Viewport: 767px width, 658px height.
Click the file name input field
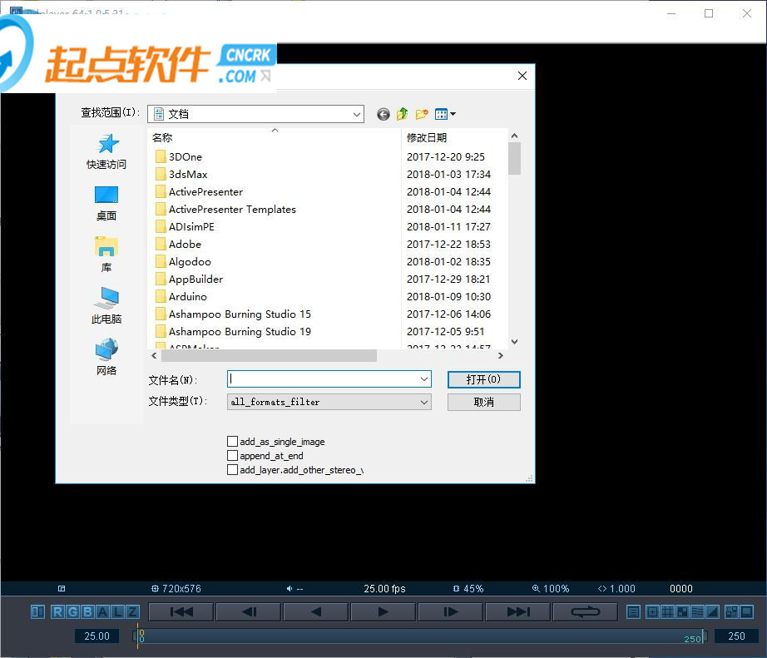(323, 379)
